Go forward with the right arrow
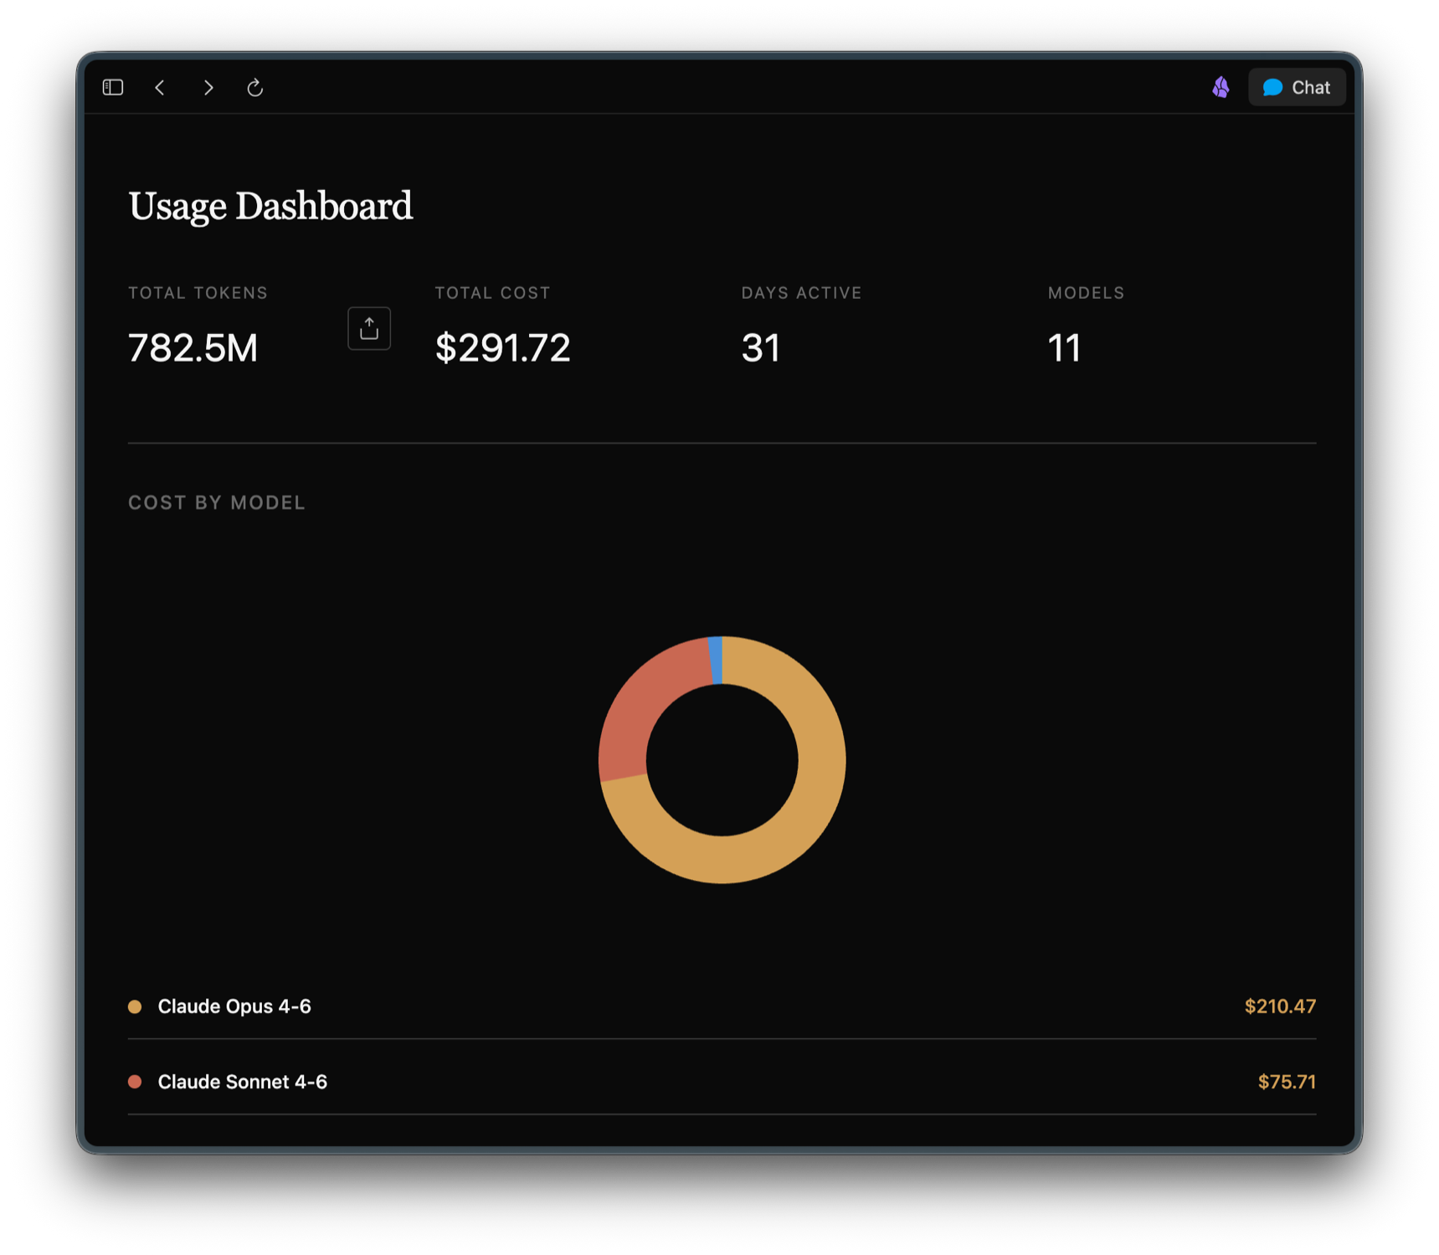Image resolution: width=1439 pixels, height=1255 pixels. [x=208, y=88]
